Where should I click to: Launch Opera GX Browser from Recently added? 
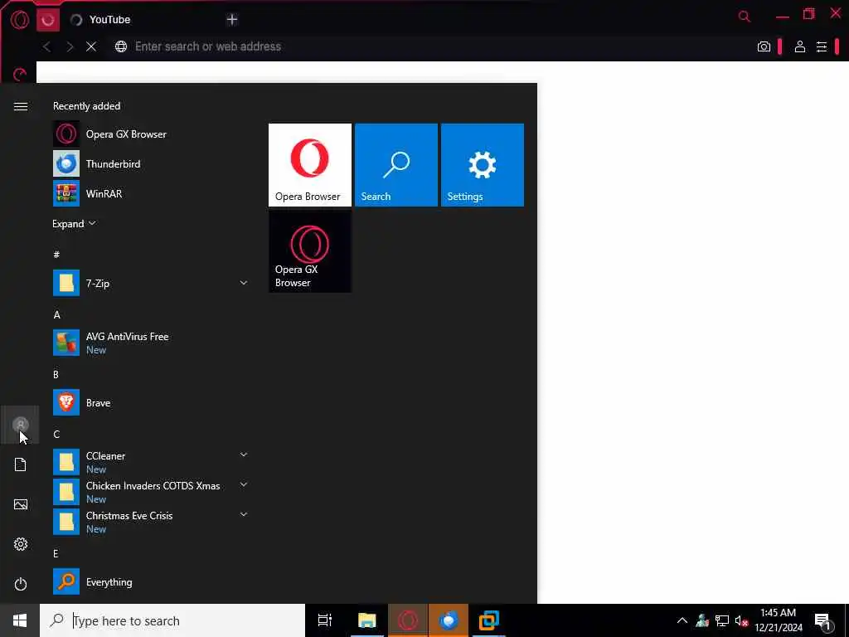coord(152,134)
